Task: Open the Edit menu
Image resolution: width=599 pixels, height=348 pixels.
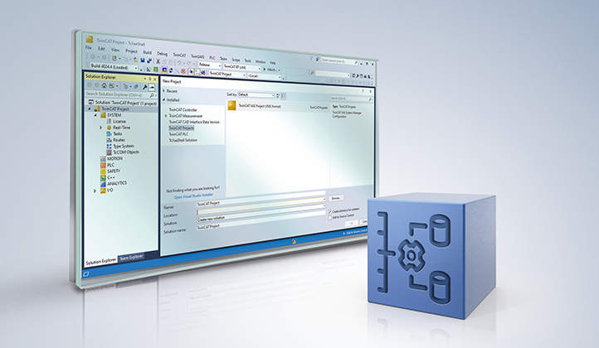Action: [101, 49]
